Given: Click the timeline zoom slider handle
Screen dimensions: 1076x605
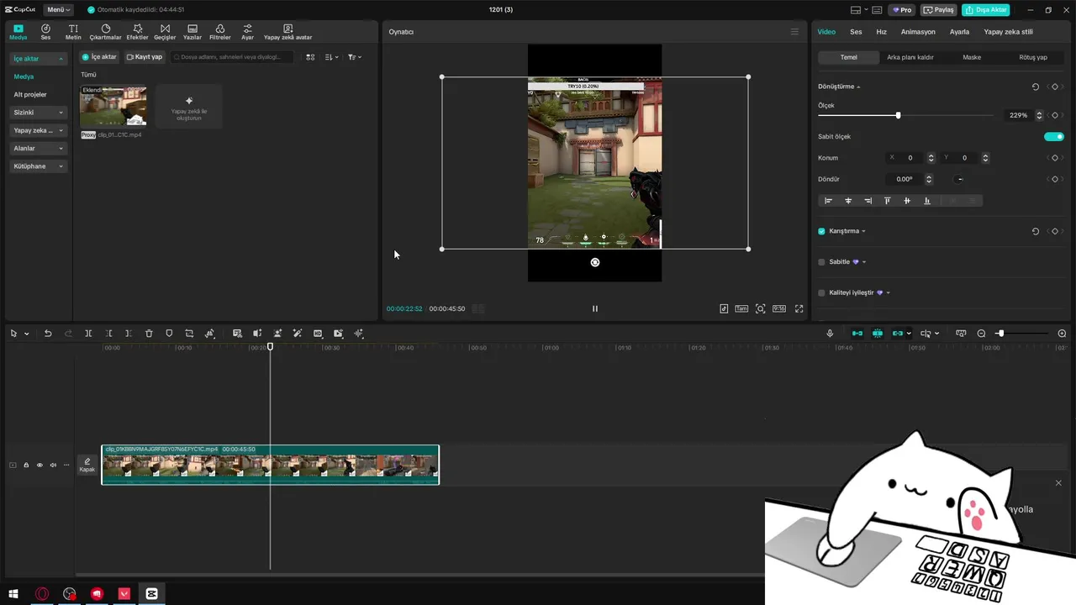Looking at the screenshot, I should point(1000,334).
